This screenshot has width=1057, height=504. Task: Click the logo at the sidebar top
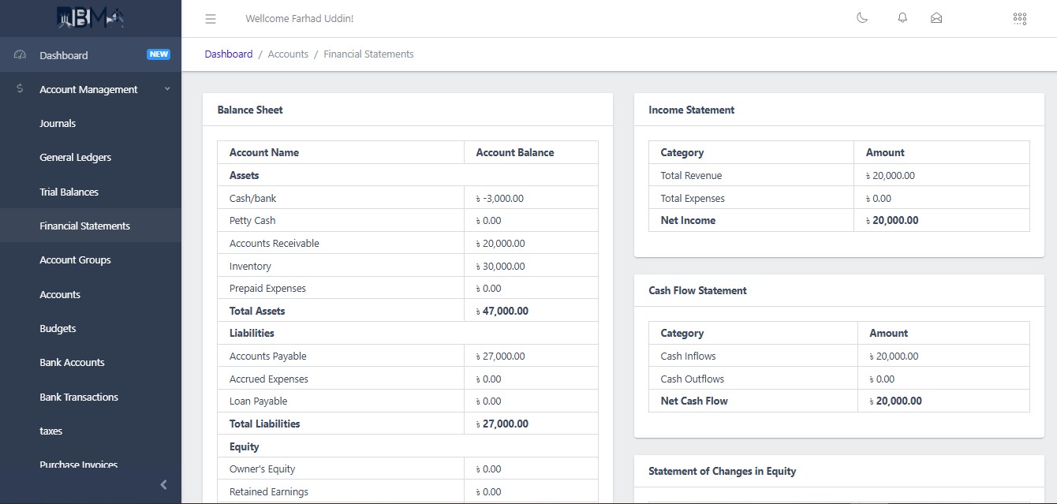pos(91,17)
